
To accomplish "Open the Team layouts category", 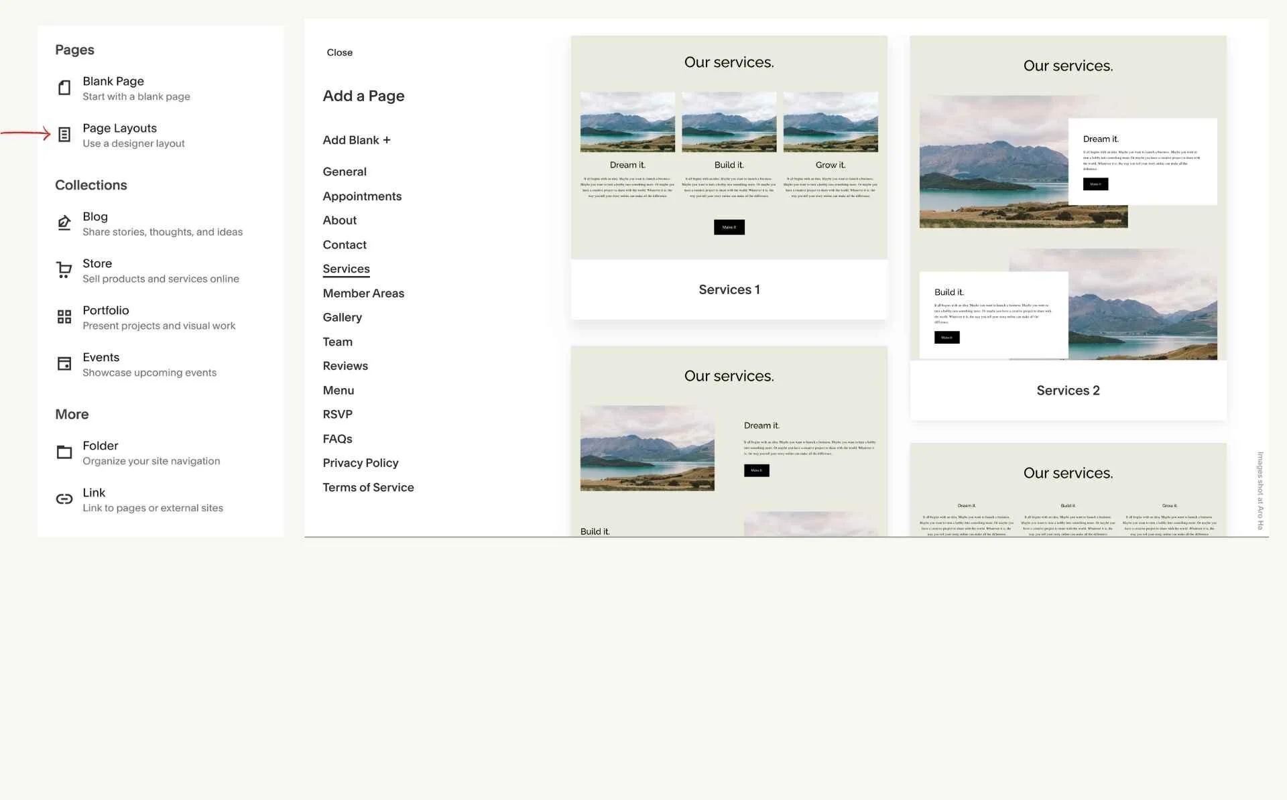I will pos(337,342).
